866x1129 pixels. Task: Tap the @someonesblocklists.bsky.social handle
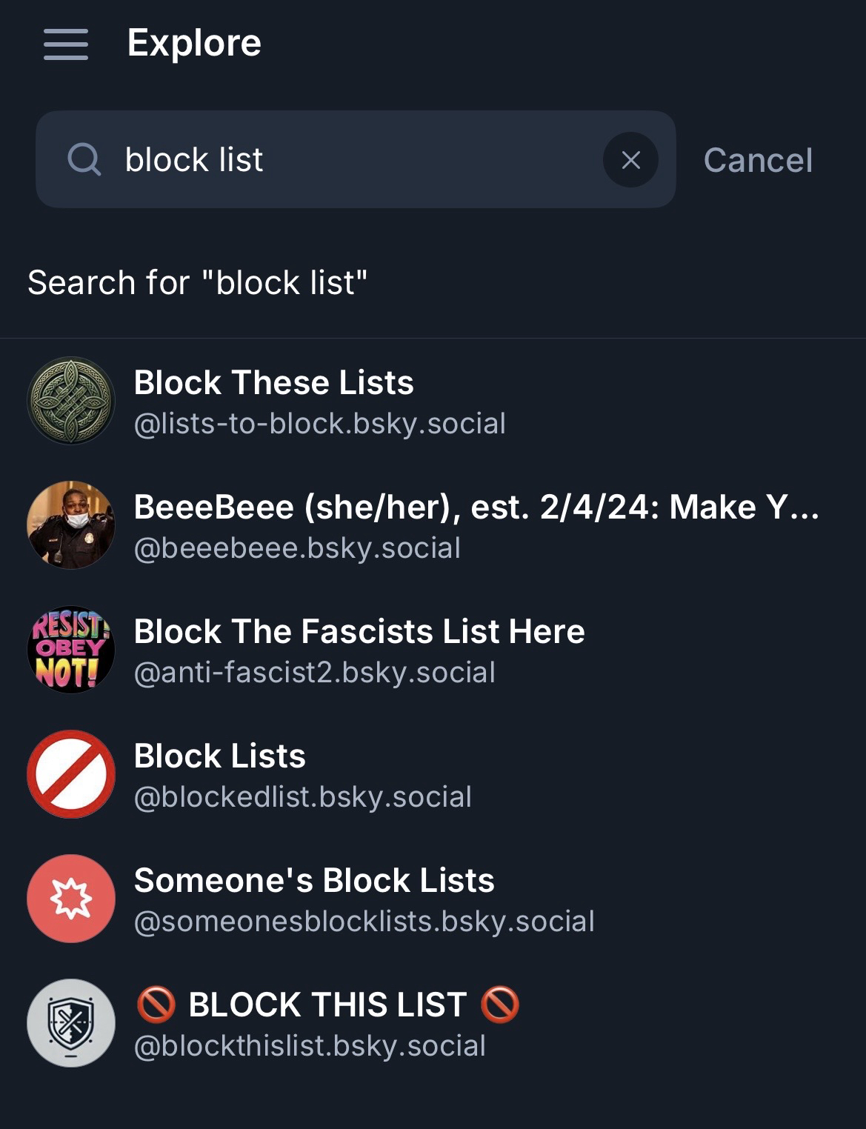coord(364,922)
